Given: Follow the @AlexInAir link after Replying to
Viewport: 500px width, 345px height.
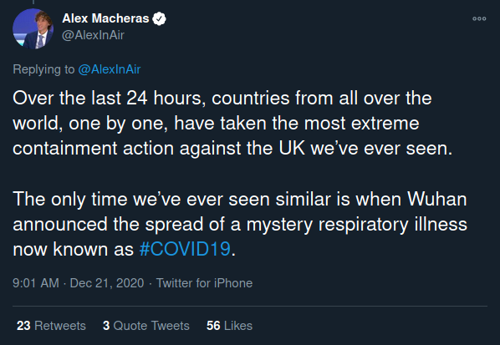Looking at the screenshot, I should (x=110, y=69).
